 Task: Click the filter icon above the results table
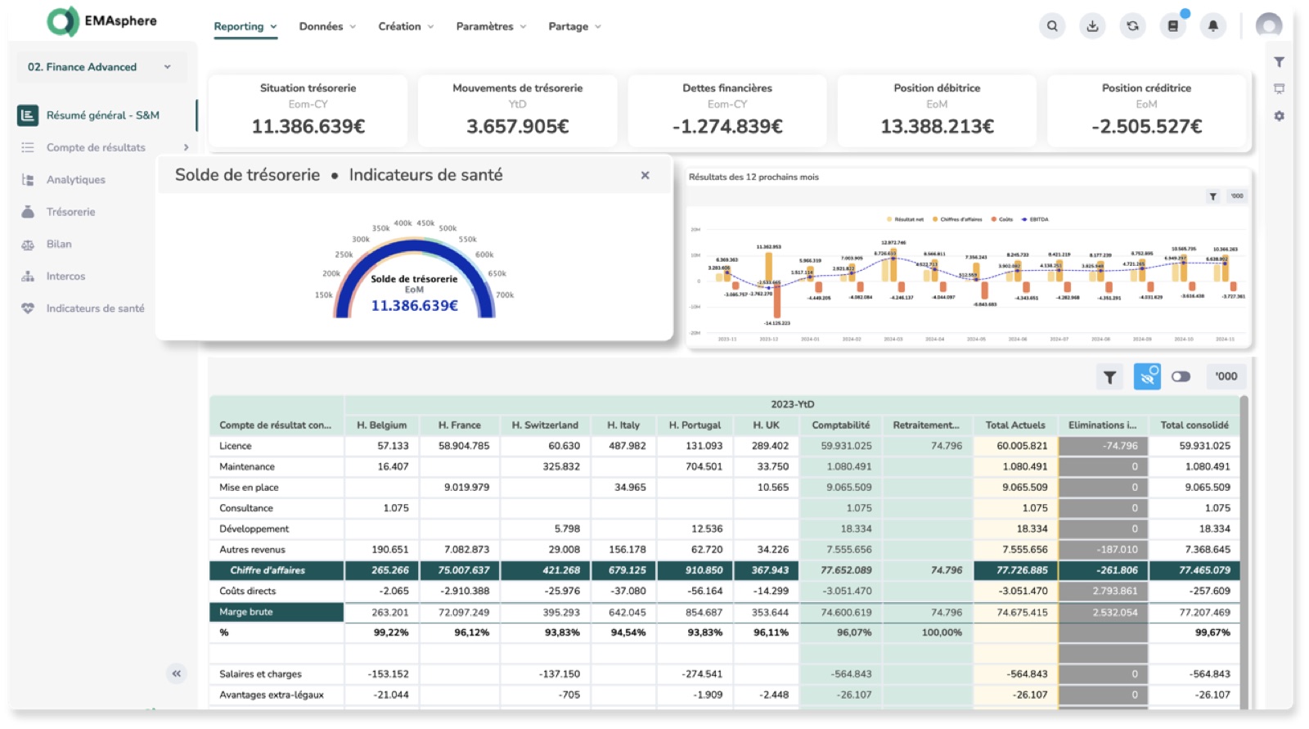[1109, 377]
